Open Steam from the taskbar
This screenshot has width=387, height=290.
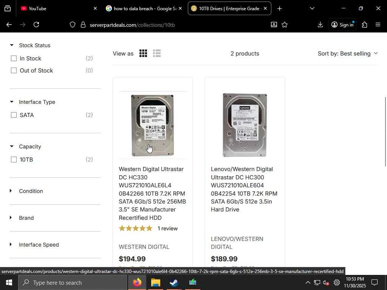(x=174, y=282)
